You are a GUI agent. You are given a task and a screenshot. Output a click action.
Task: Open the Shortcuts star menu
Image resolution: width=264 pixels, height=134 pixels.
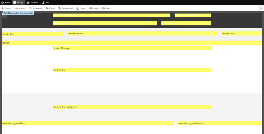pyautogui.click(x=33, y=3)
